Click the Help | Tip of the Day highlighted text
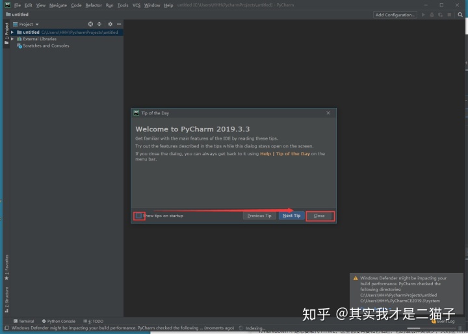 pyautogui.click(x=285, y=154)
